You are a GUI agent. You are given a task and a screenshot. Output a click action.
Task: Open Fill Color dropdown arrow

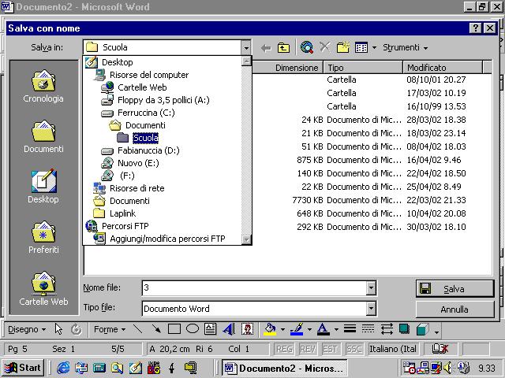point(282,329)
